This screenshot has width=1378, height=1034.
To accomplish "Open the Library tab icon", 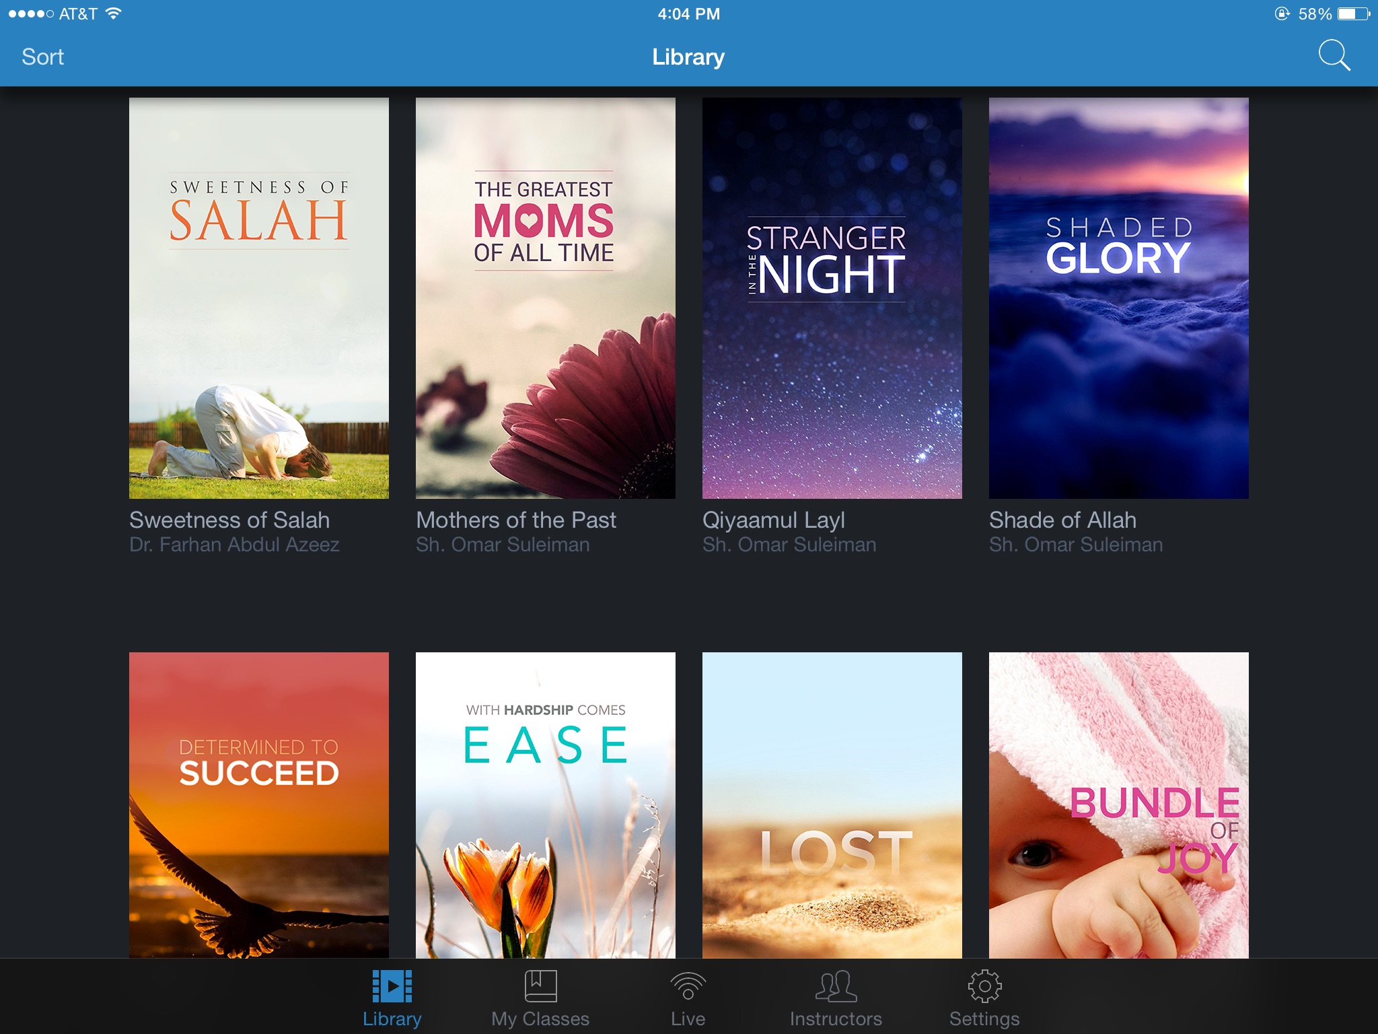I will (392, 987).
